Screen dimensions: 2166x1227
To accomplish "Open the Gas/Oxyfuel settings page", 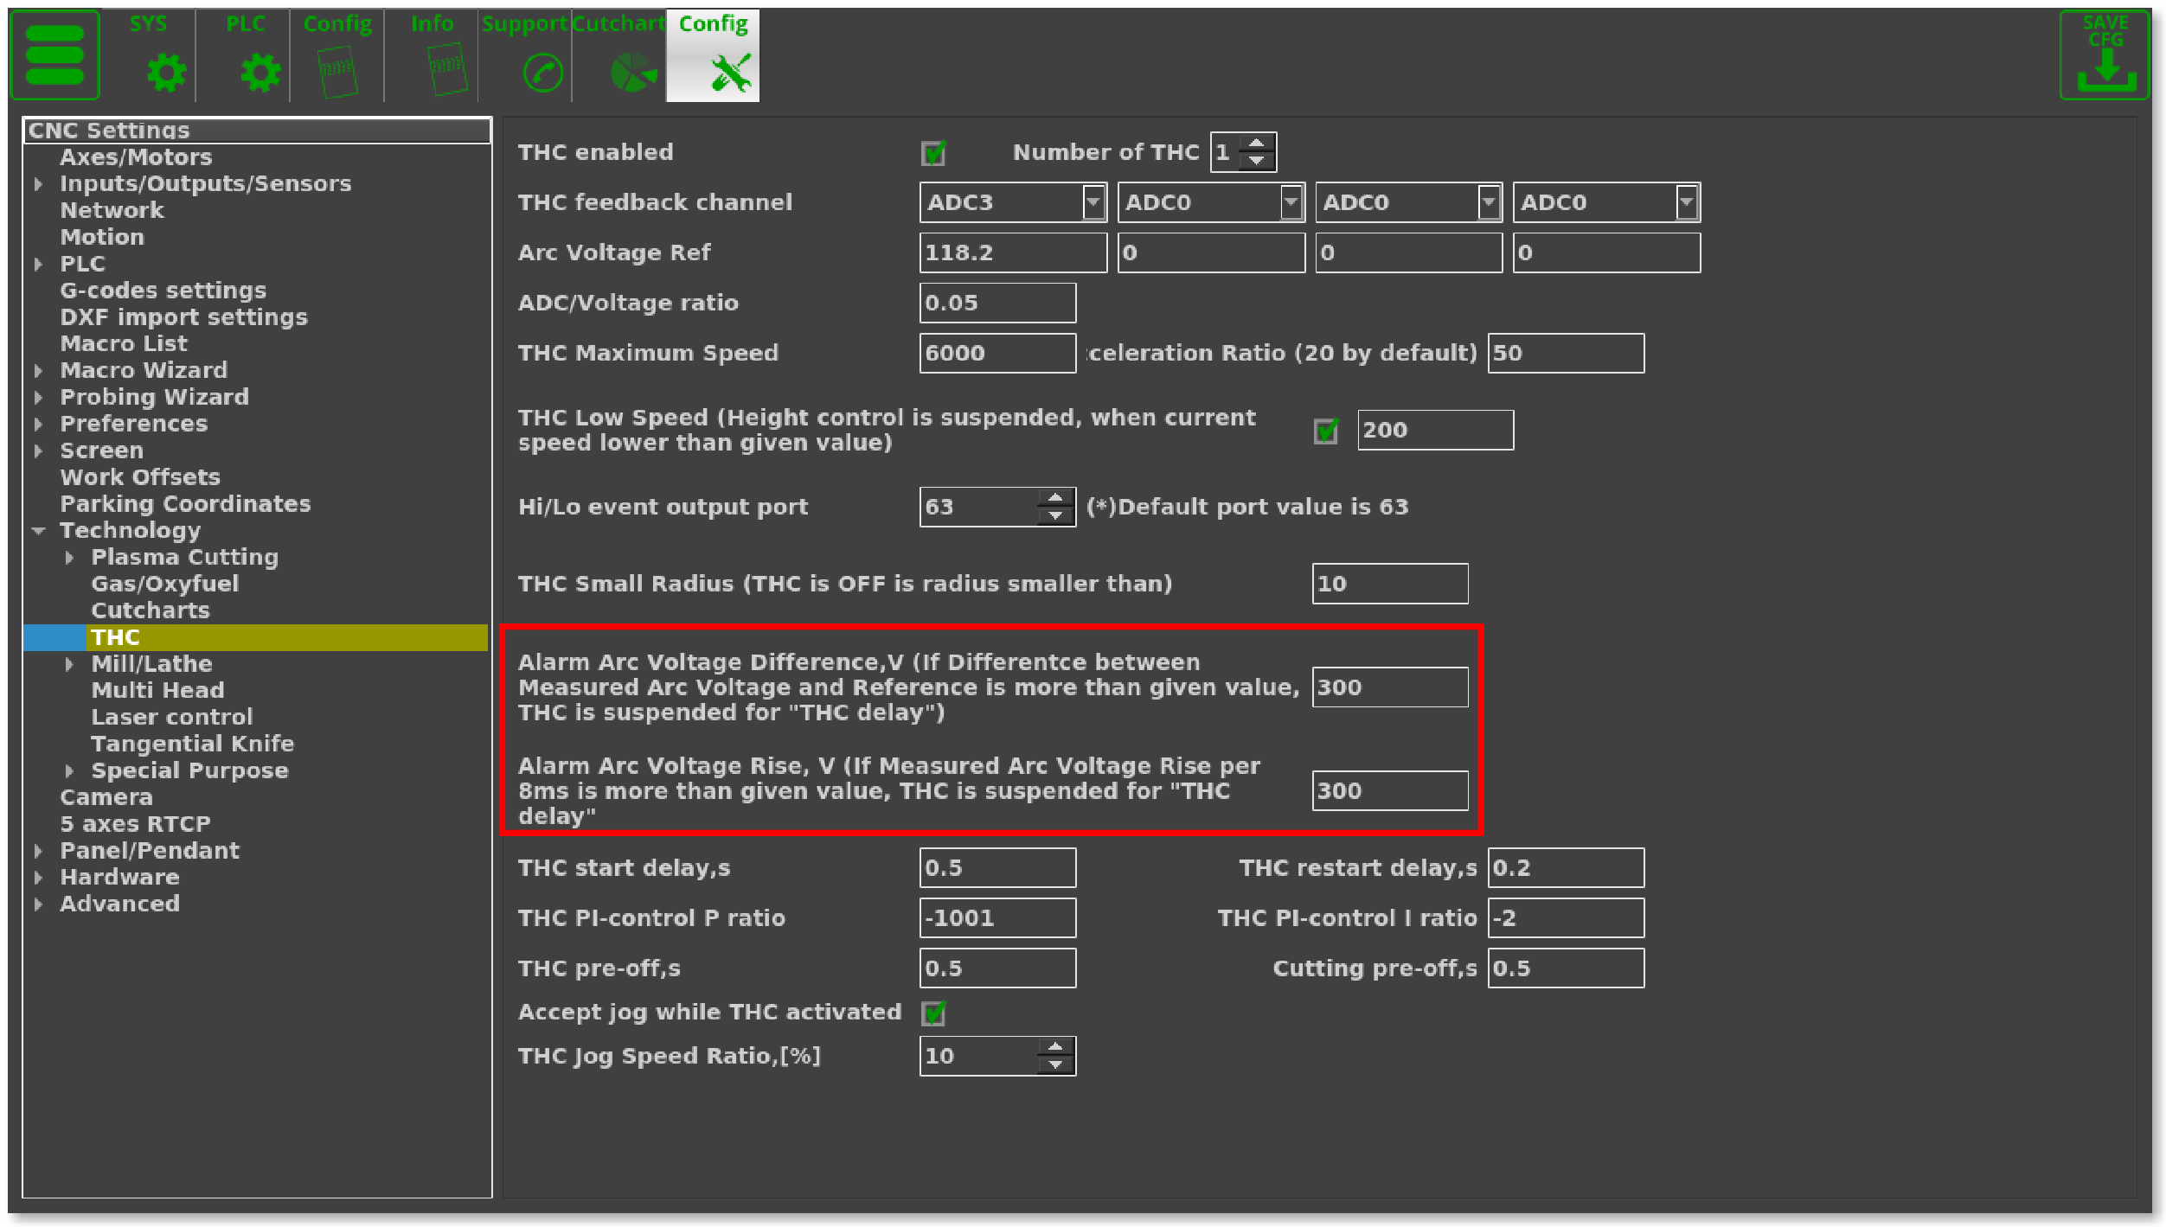I will click(164, 584).
